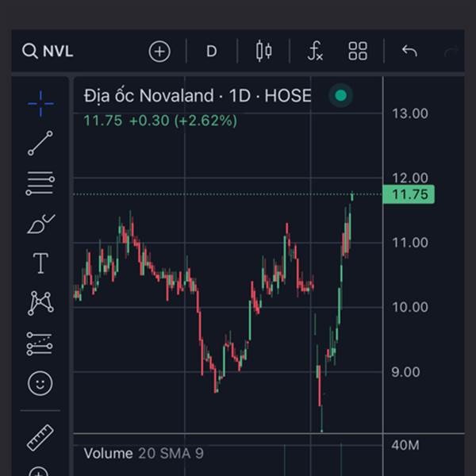The height and width of the screenshot is (476, 476).
Task: Open the pattern XABCD tool
Action: click(x=40, y=303)
